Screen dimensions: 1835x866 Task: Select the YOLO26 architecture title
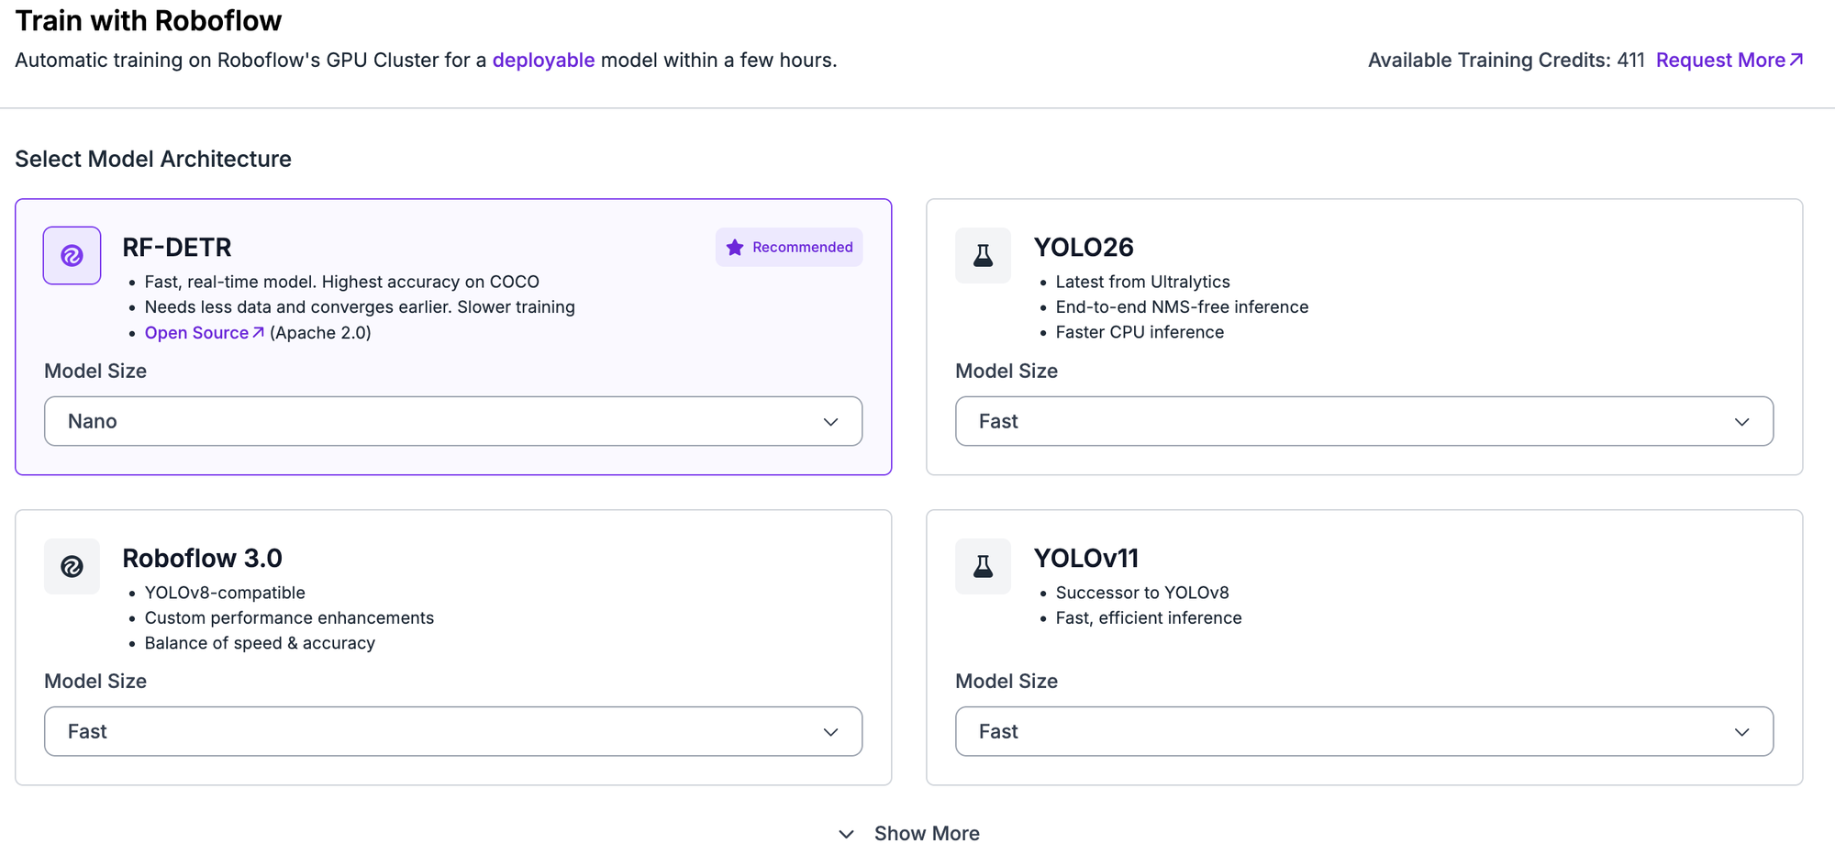(1084, 247)
